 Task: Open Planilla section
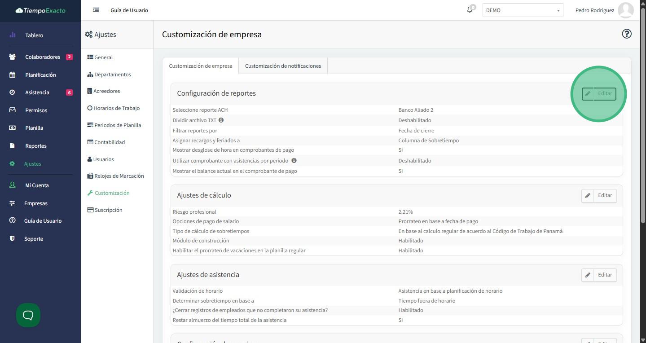[34, 128]
